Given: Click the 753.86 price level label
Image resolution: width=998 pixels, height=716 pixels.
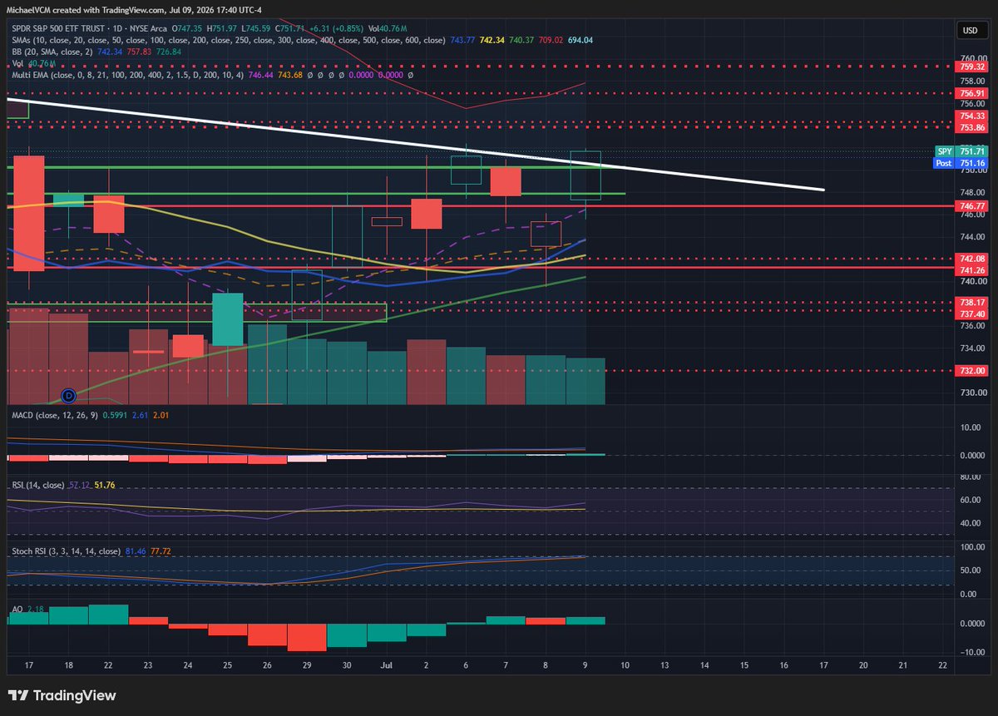Looking at the screenshot, I should pyautogui.click(x=972, y=127).
